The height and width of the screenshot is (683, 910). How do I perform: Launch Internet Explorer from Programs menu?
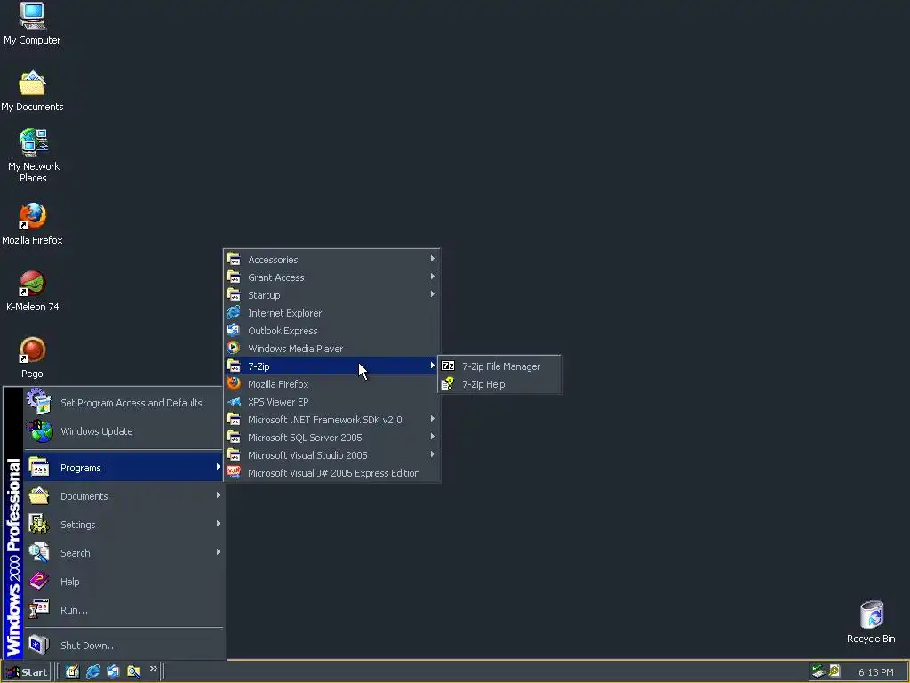coord(331,313)
